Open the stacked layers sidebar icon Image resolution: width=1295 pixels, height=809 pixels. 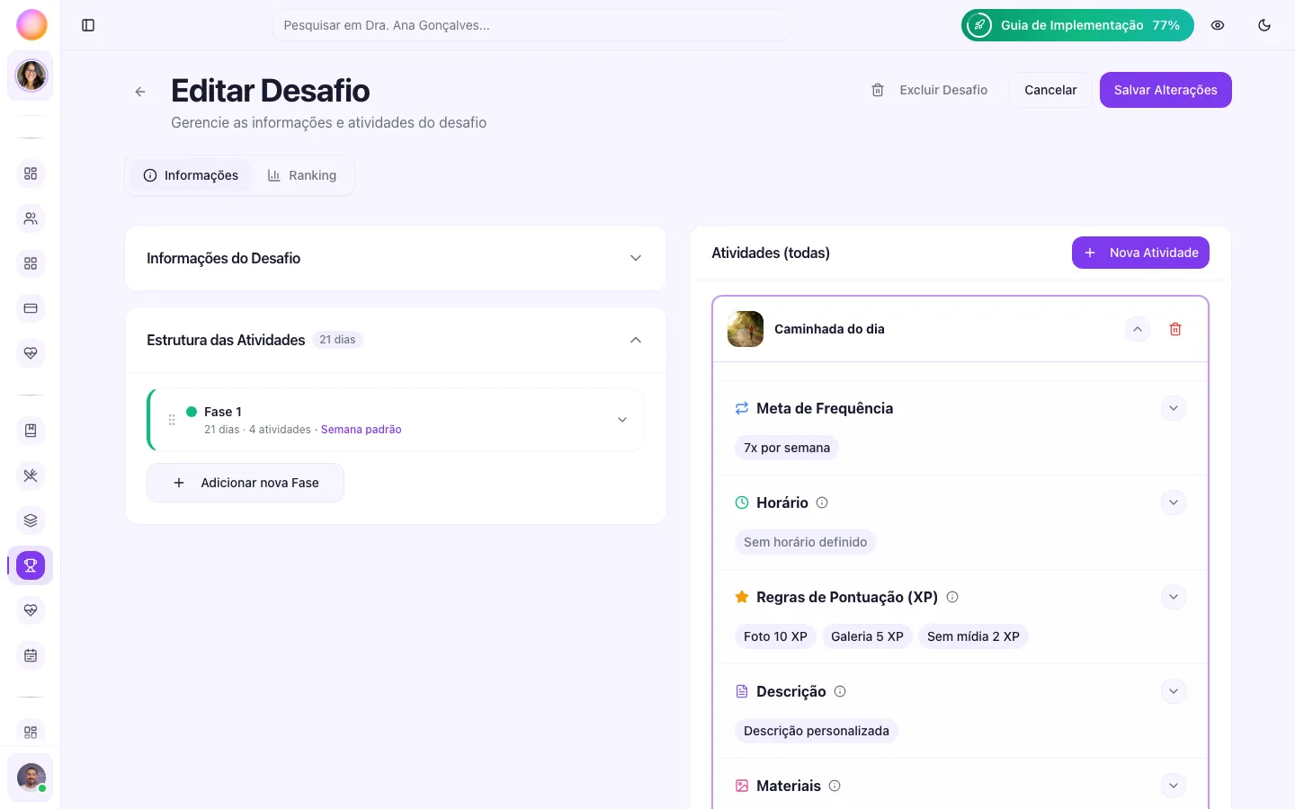[x=31, y=520]
